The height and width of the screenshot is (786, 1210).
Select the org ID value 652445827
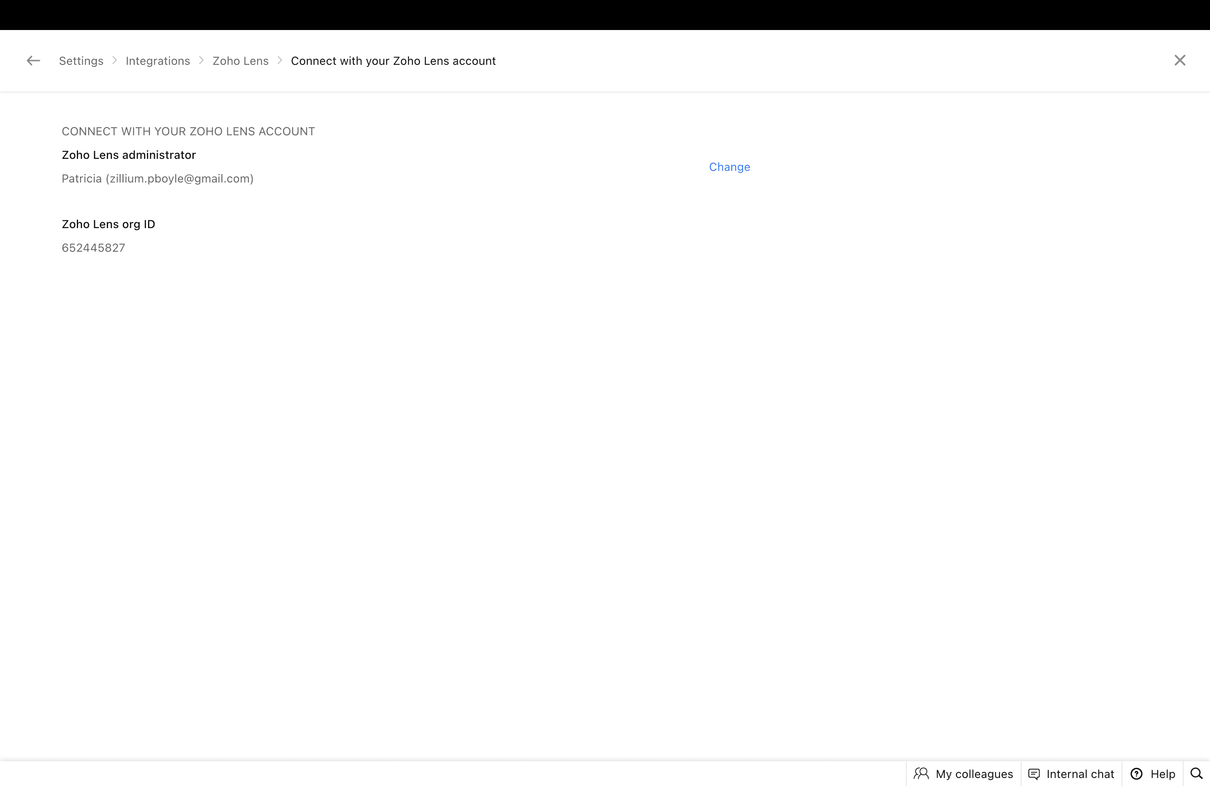click(x=94, y=248)
